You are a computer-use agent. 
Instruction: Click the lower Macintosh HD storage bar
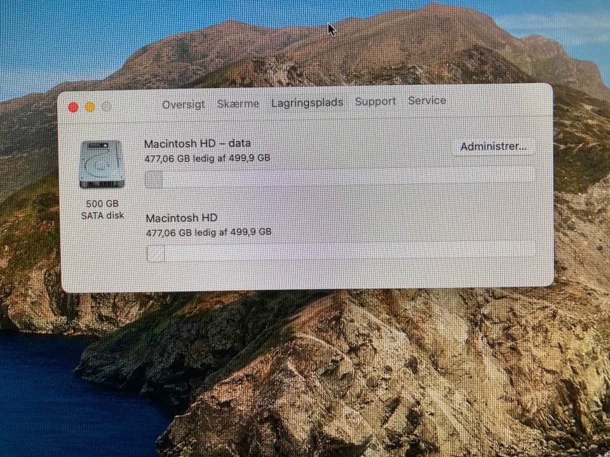pos(341,251)
